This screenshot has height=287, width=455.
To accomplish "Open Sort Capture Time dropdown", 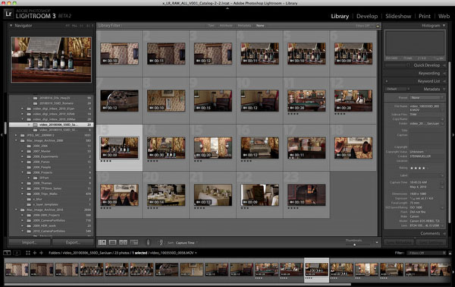I will (187, 242).
